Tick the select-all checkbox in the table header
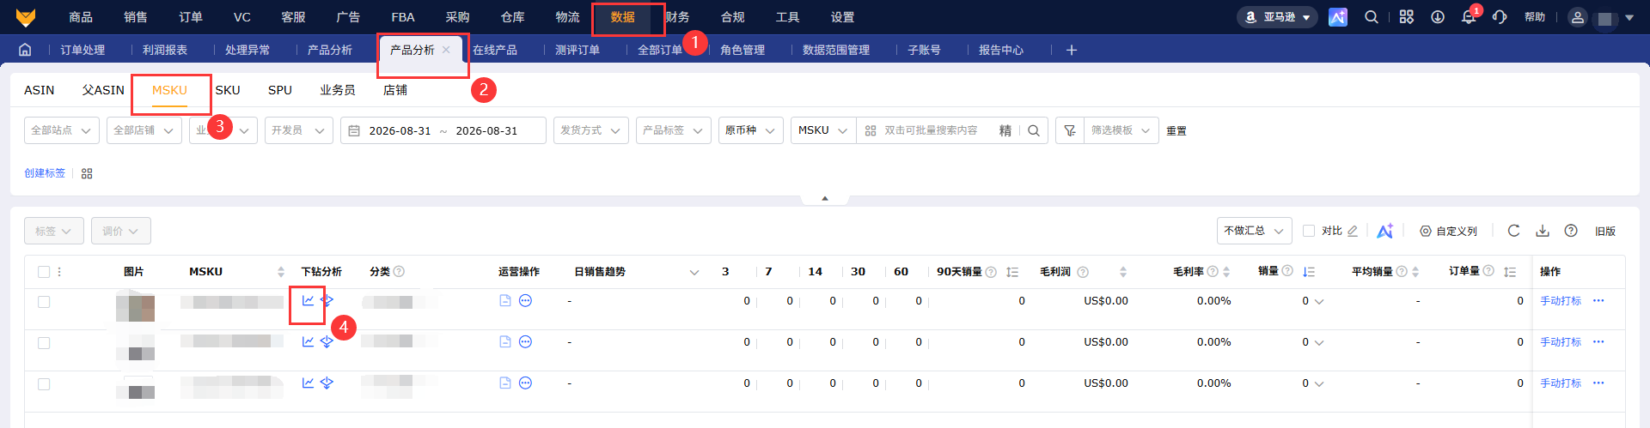Image resolution: width=1650 pixels, height=428 pixels. coord(44,272)
